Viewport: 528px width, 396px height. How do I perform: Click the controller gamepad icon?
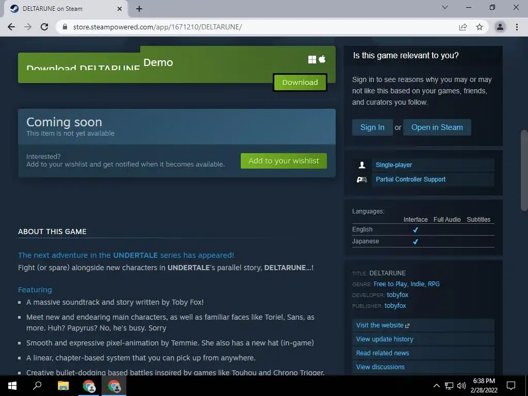[361, 179]
